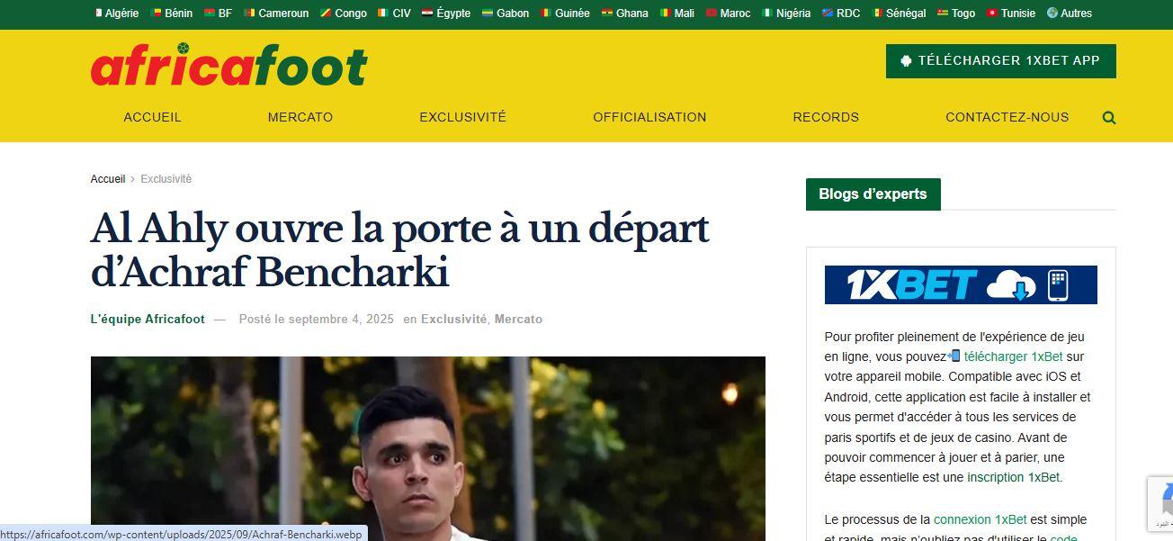The image size is (1173, 541).
Task: Follow the Accueil breadcrumb link
Action: click(108, 179)
